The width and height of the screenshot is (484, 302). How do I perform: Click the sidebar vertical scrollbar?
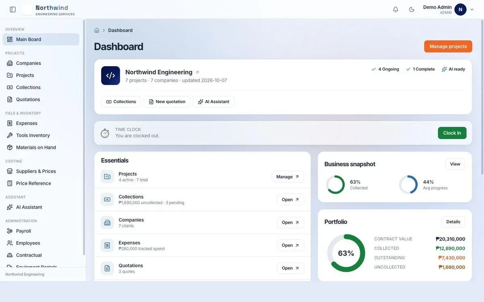coord(84,137)
